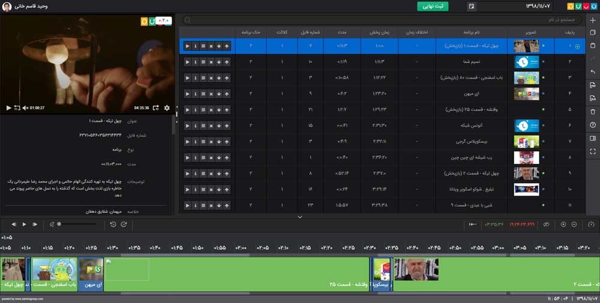Open the calendar icon beside the date field

click(x=472, y=6)
